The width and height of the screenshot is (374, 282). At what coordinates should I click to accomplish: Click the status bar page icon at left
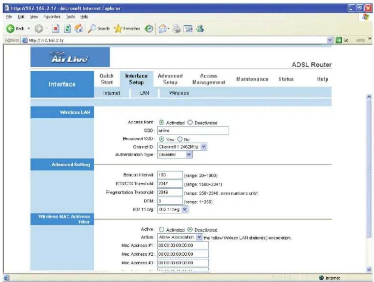[6, 278]
